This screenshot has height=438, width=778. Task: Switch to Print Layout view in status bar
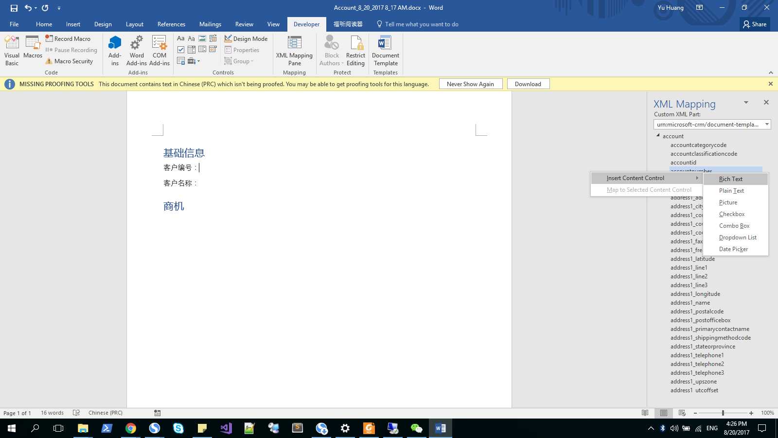663,413
